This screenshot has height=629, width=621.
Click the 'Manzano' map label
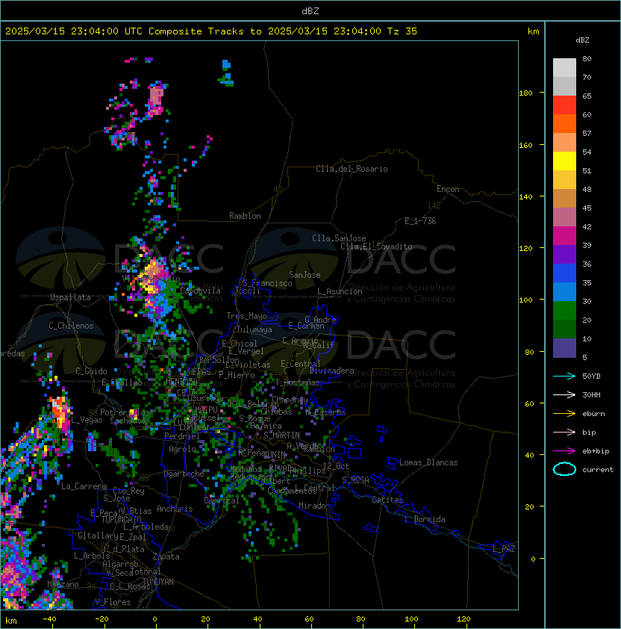63,584
